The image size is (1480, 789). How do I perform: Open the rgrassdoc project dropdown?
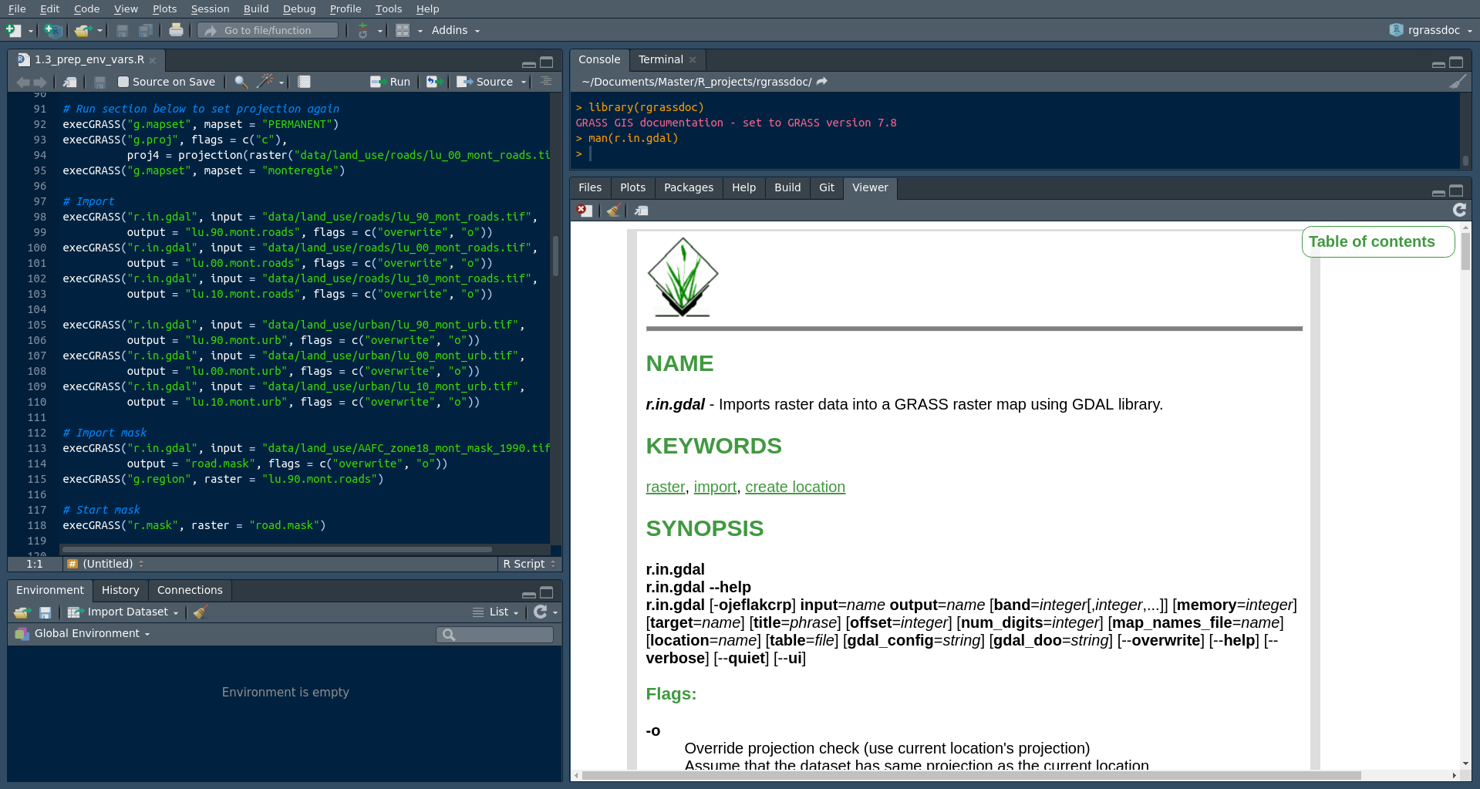[x=1431, y=30]
